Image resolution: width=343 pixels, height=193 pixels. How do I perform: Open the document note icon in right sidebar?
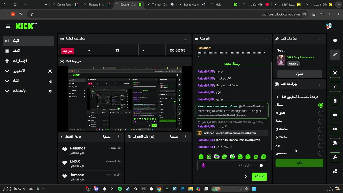(x=335, y=101)
